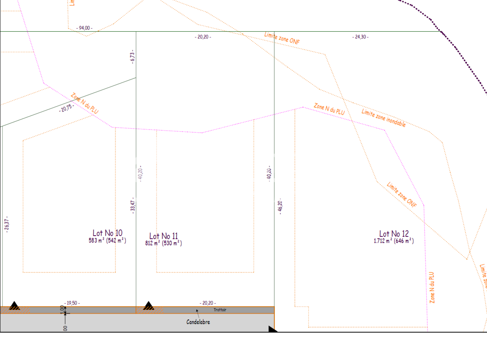Select the 24,30 dimension along top boundary

pyautogui.click(x=360, y=37)
